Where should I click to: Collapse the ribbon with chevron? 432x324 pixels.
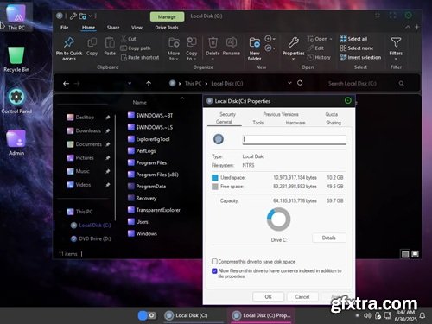(408, 27)
